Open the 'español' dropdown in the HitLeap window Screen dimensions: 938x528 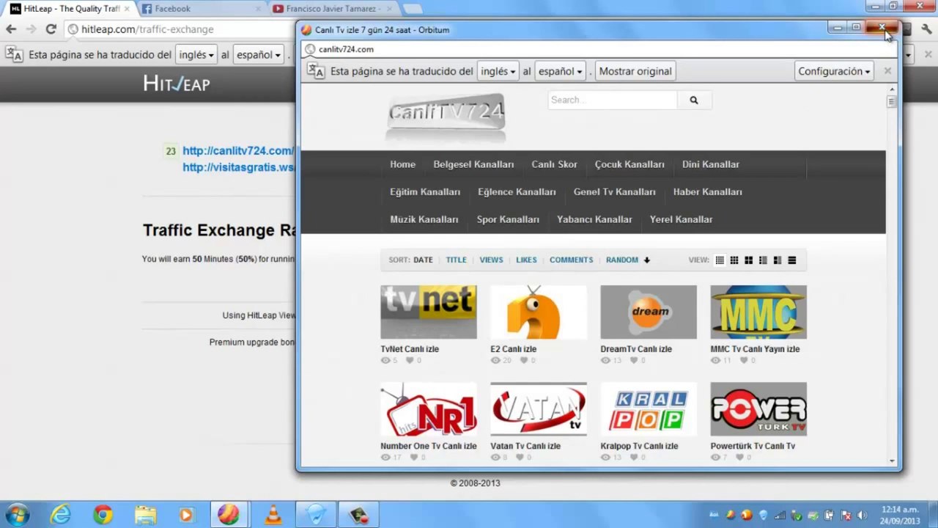coord(259,55)
